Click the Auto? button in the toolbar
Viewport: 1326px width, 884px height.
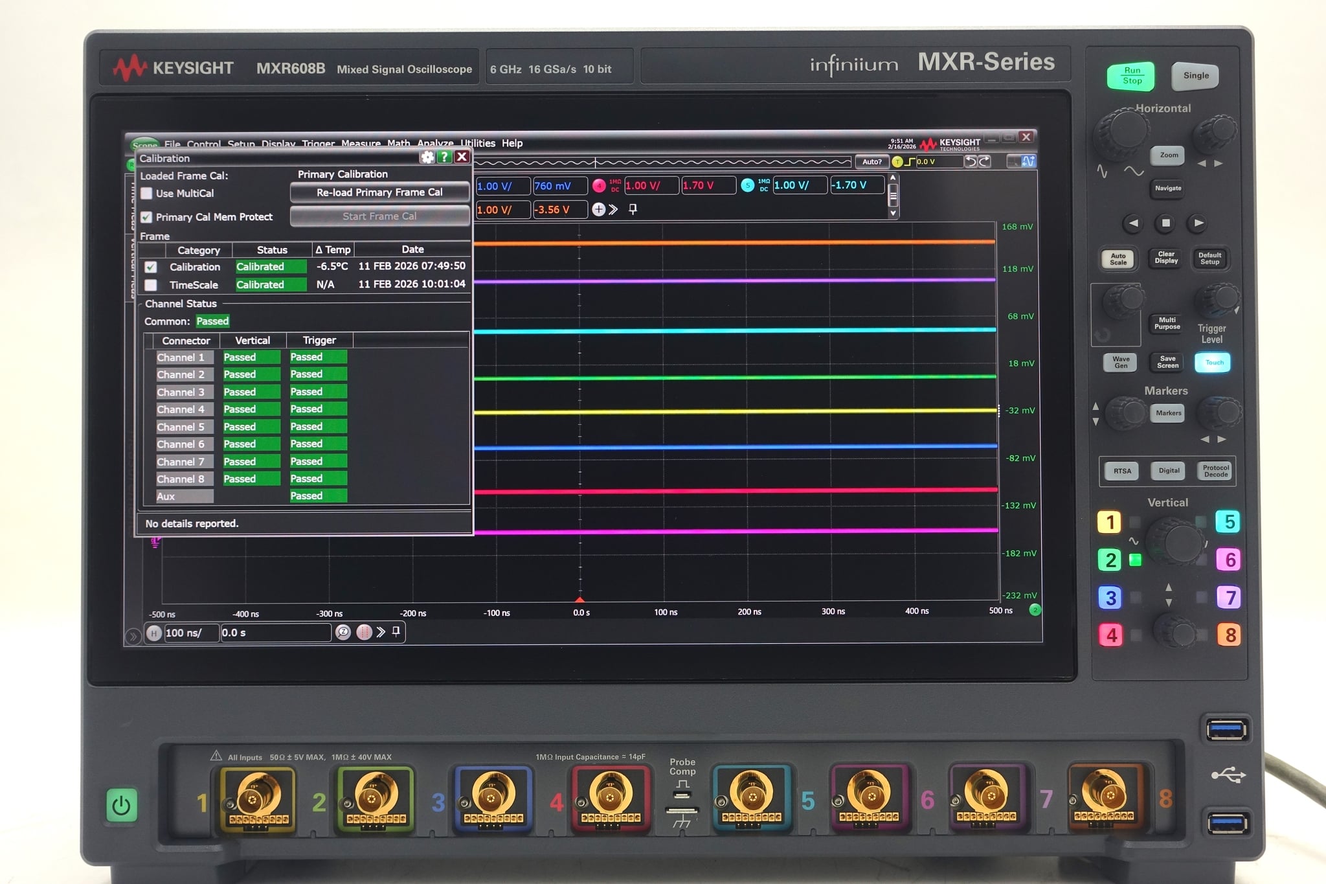pyautogui.click(x=872, y=162)
